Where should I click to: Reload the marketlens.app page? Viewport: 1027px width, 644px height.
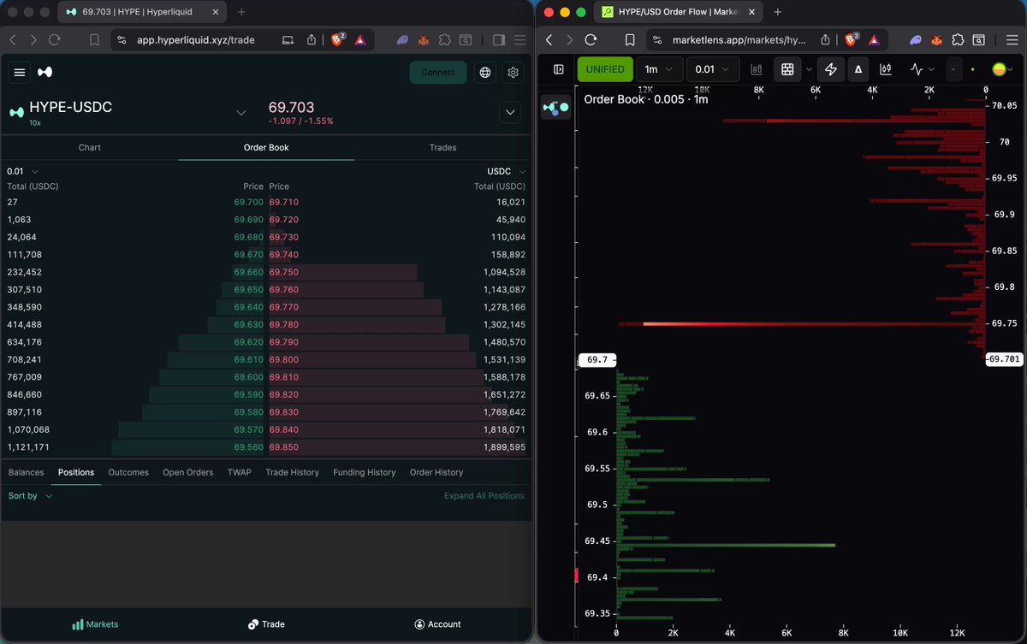(x=591, y=39)
